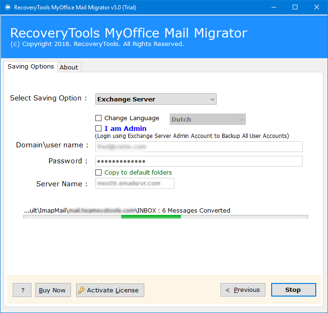
Task: Click the Buy Now button
Action: 53,290
